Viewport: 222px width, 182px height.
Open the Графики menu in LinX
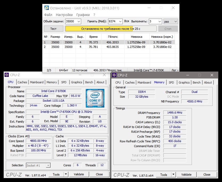click(x=83, y=15)
